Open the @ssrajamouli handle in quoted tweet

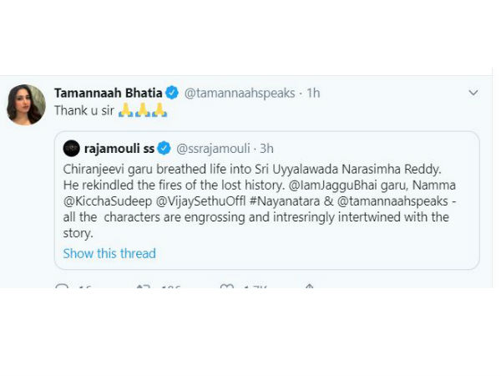[x=213, y=149]
